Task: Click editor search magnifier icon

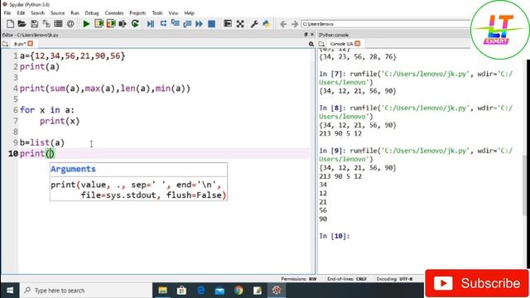Action: pos(311,44)
